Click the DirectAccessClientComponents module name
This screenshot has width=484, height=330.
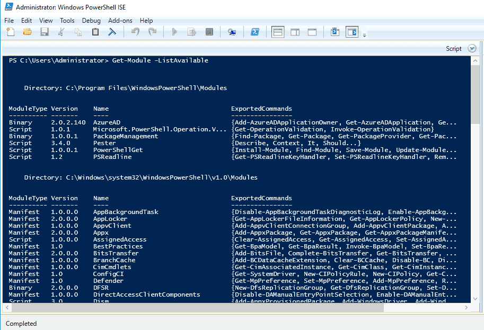pos(147,295)
